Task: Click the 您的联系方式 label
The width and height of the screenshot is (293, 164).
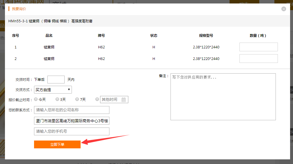Action: [20, 110]
